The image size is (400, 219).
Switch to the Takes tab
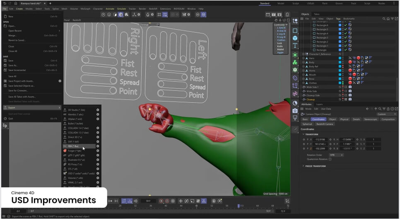coord(317,14)
